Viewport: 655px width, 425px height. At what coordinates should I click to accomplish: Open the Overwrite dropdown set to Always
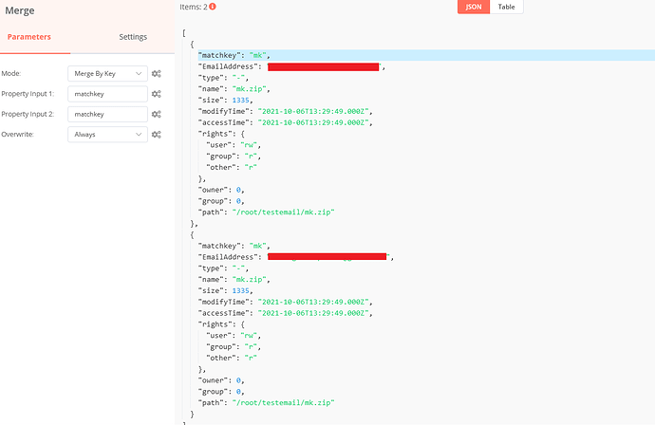tap(107, 135)
